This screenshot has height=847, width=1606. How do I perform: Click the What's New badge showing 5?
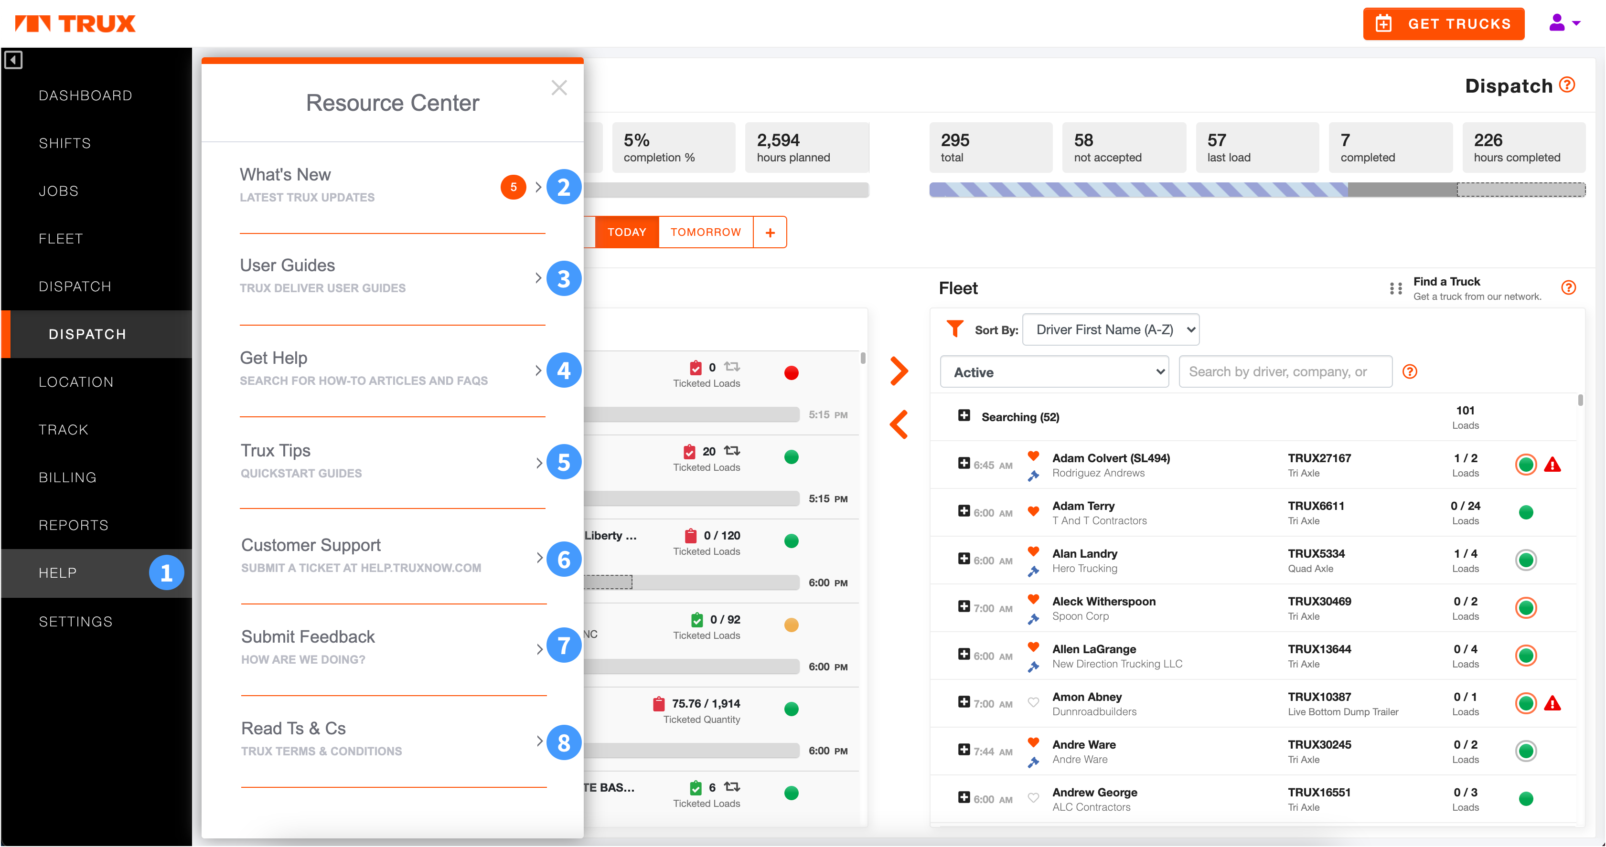pos(513,187)
